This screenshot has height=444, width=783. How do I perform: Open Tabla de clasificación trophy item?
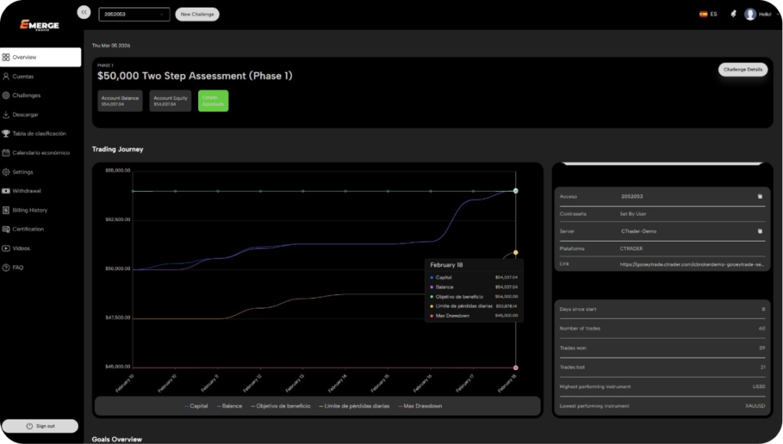[44, 134]
